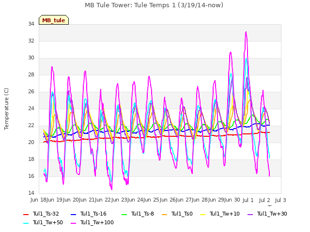Click the Jun 28 x-axis date label
Viewport: 310px width, 232px height.
(x=199, y=200)
